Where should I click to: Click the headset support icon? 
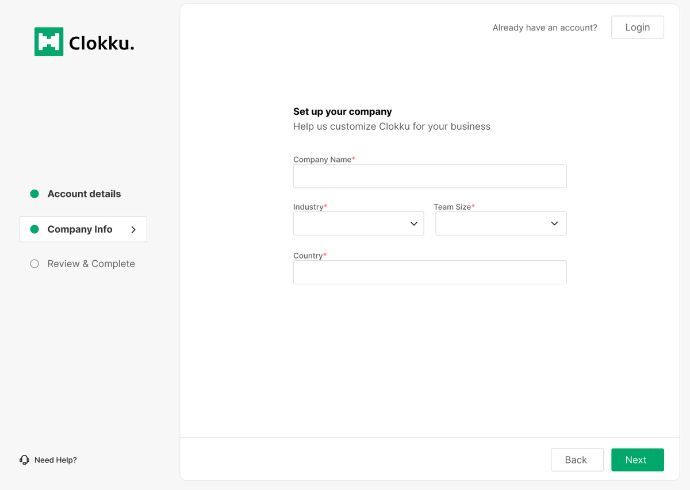[24, 460]
